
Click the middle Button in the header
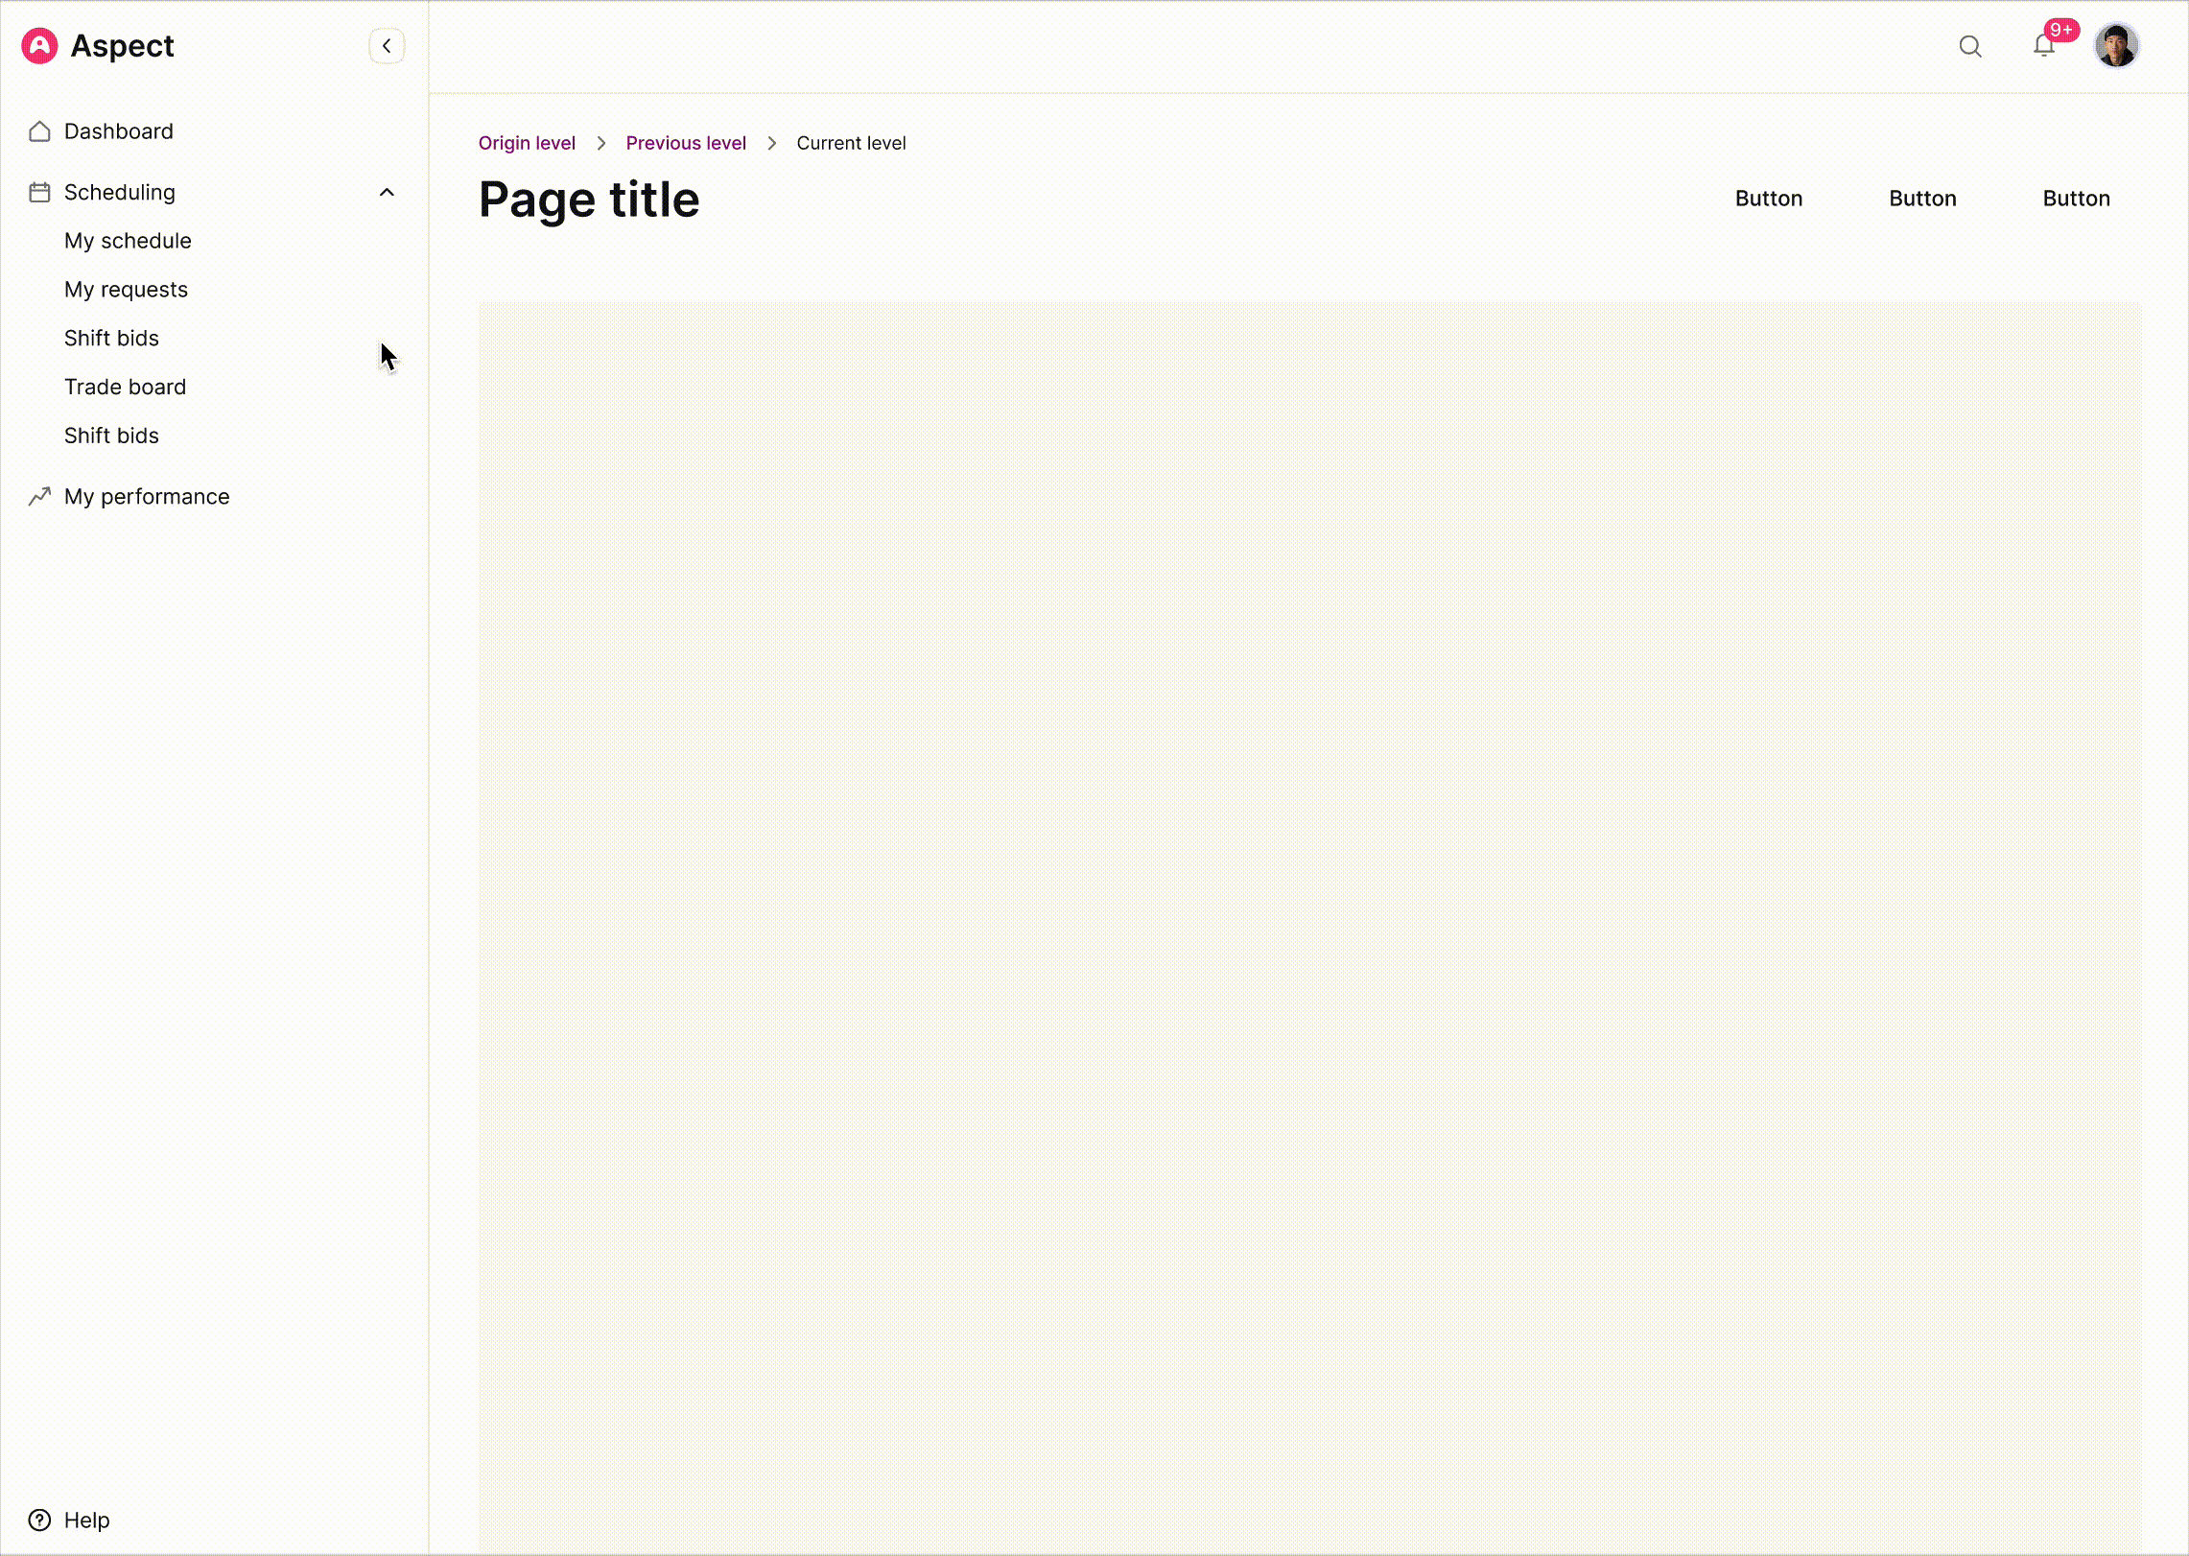click(1922, 199)
